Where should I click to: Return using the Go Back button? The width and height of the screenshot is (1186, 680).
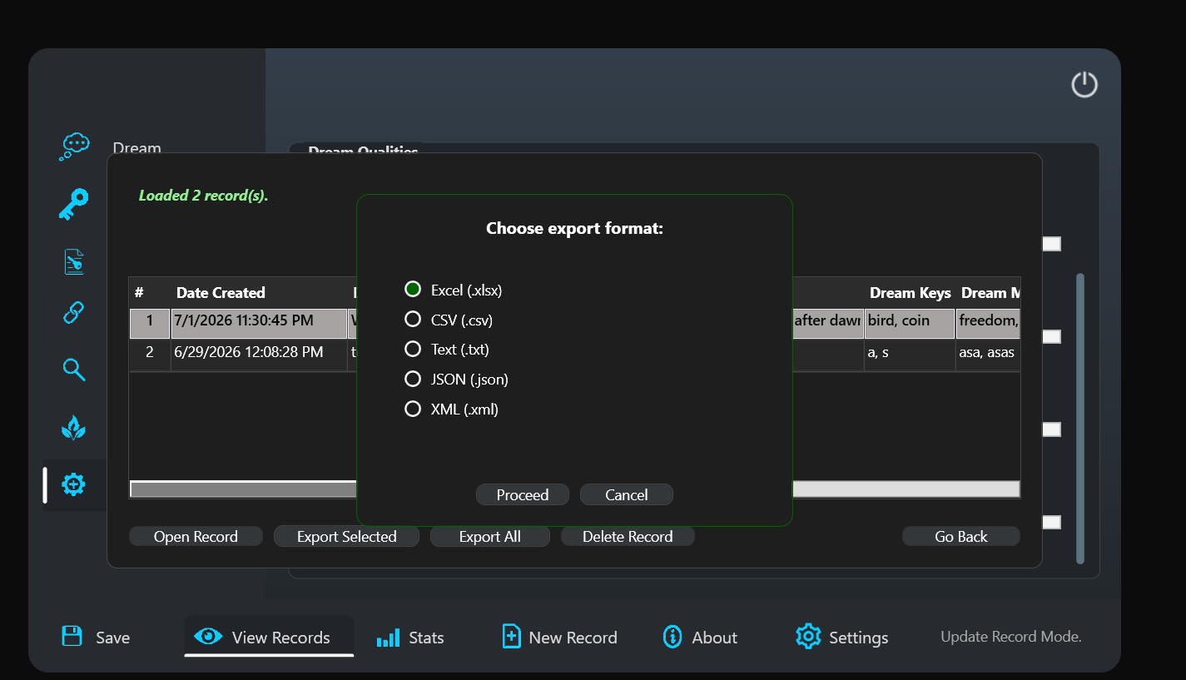tap(961, 537)
